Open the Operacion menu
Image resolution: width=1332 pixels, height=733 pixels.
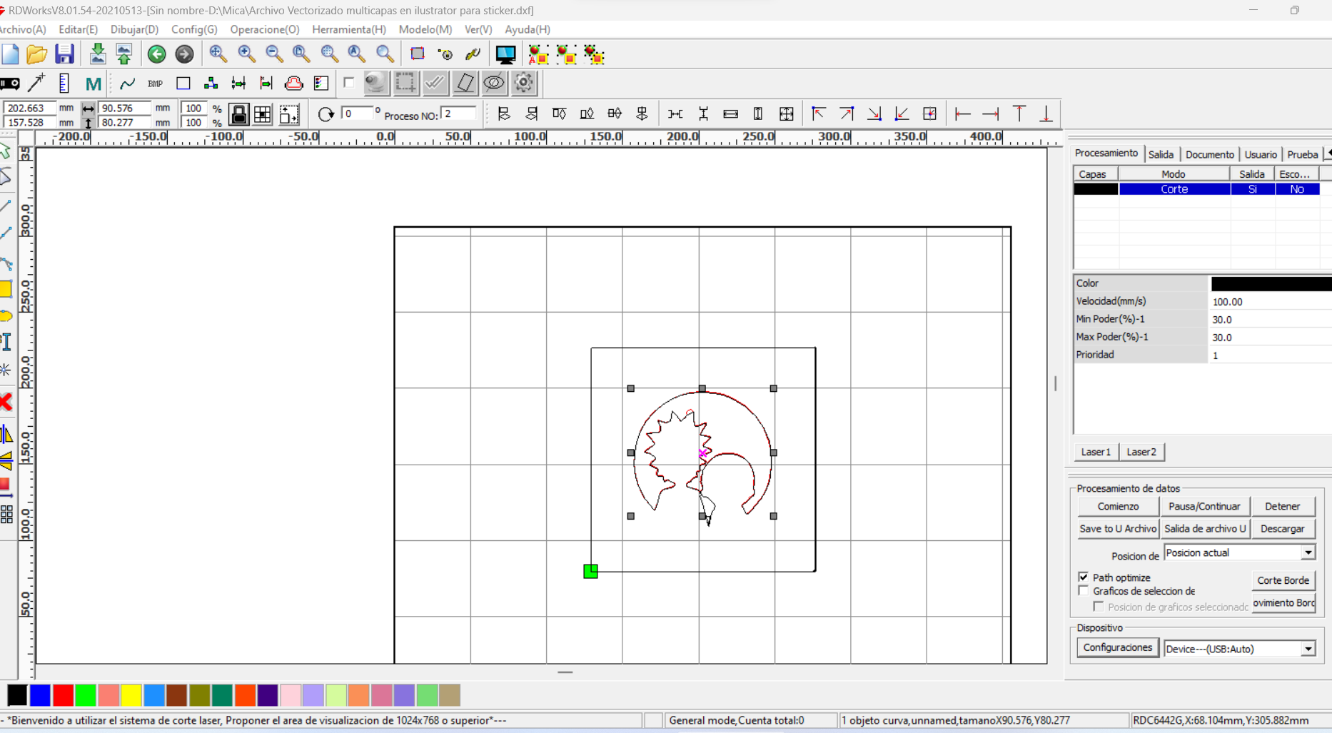click(264, 29)
